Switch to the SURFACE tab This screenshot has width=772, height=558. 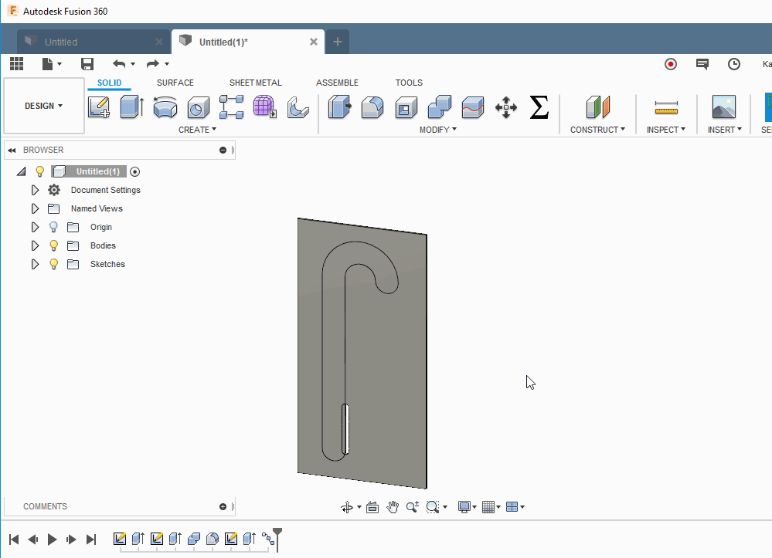pyautogui.click(x=175, y=83)
